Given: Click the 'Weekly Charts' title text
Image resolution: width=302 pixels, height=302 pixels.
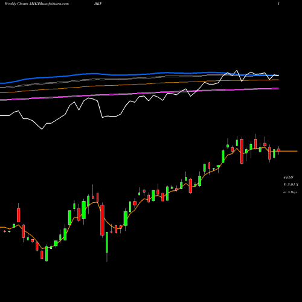Looking at the screenshot, I should click(x=17, y=4).
